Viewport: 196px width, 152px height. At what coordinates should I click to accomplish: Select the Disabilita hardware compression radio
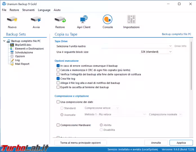(101, 130)
